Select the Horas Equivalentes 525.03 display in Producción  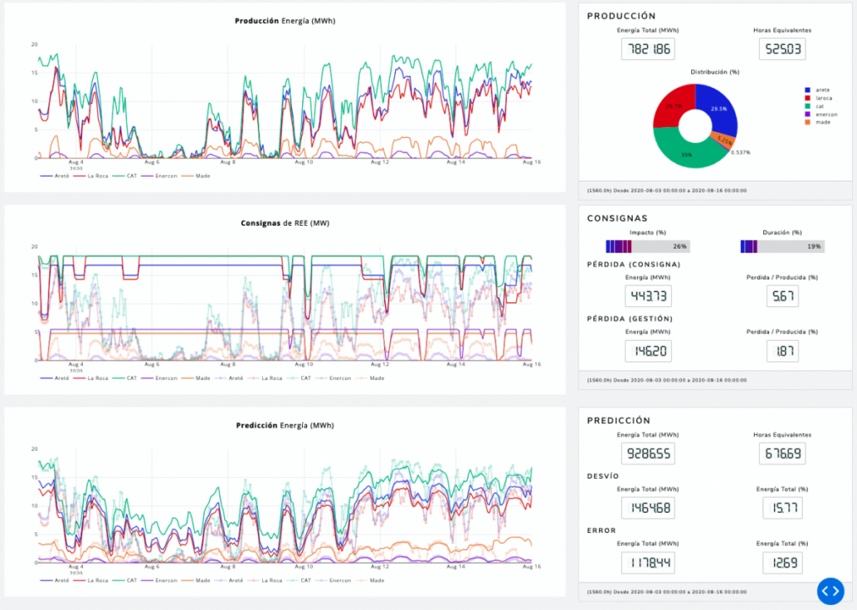(x=782, y=49)
